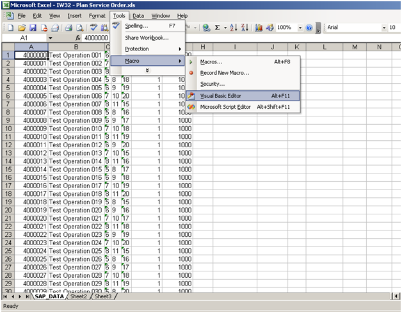Open toolbar options overflow arrow

[318, 28]
